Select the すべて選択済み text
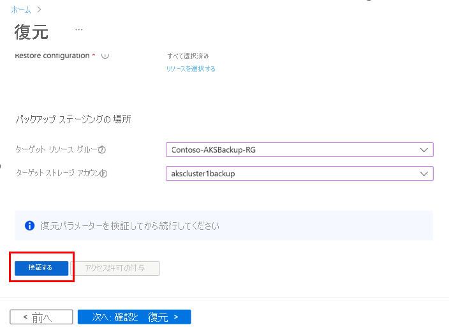The height and width of the screenshot is (332, 449). [188, 56]
